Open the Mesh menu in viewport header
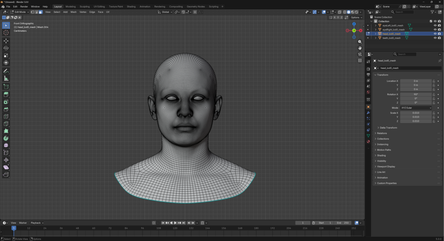 coord(74,12)
